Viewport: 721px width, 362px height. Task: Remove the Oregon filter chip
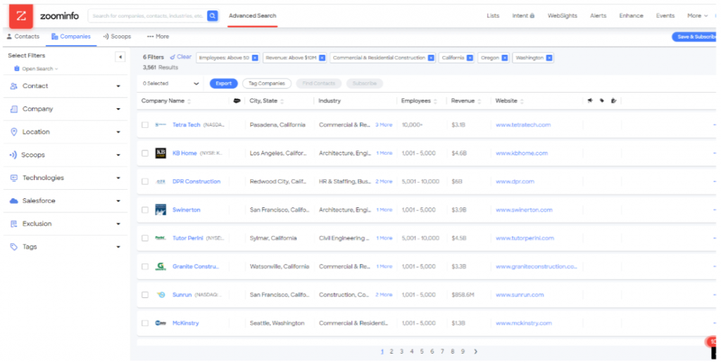click(504, 58)
